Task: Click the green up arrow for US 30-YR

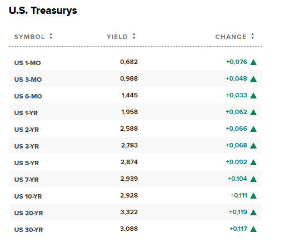Action: (x=253, y=229)
